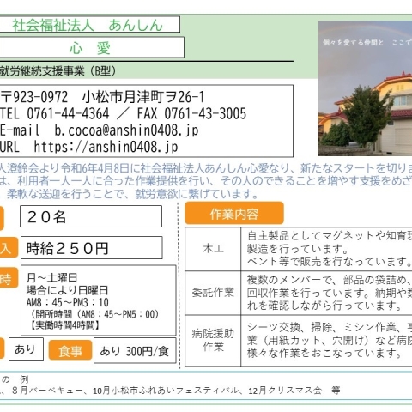Click the TEL 0761-44-4364 phone line
412x412 pixels.
pos(54,113)
